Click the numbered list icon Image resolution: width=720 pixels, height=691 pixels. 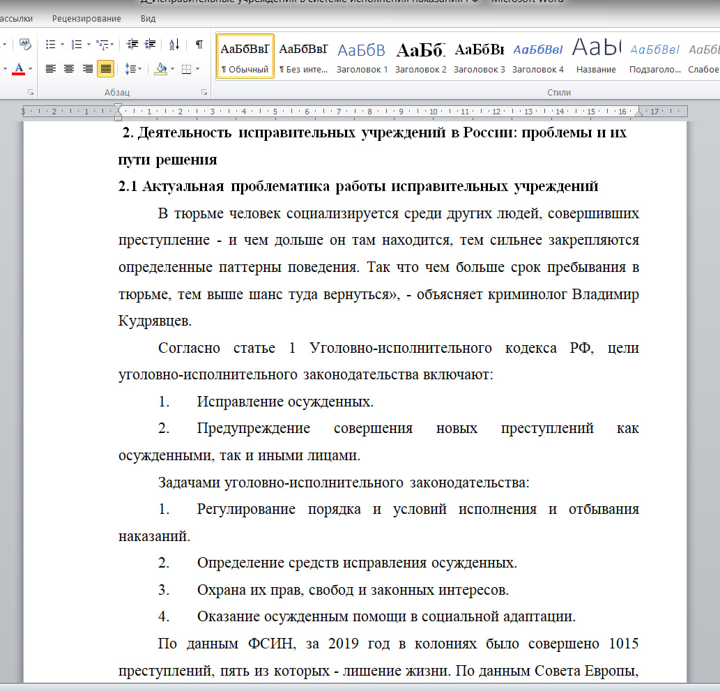coord(77,45)
